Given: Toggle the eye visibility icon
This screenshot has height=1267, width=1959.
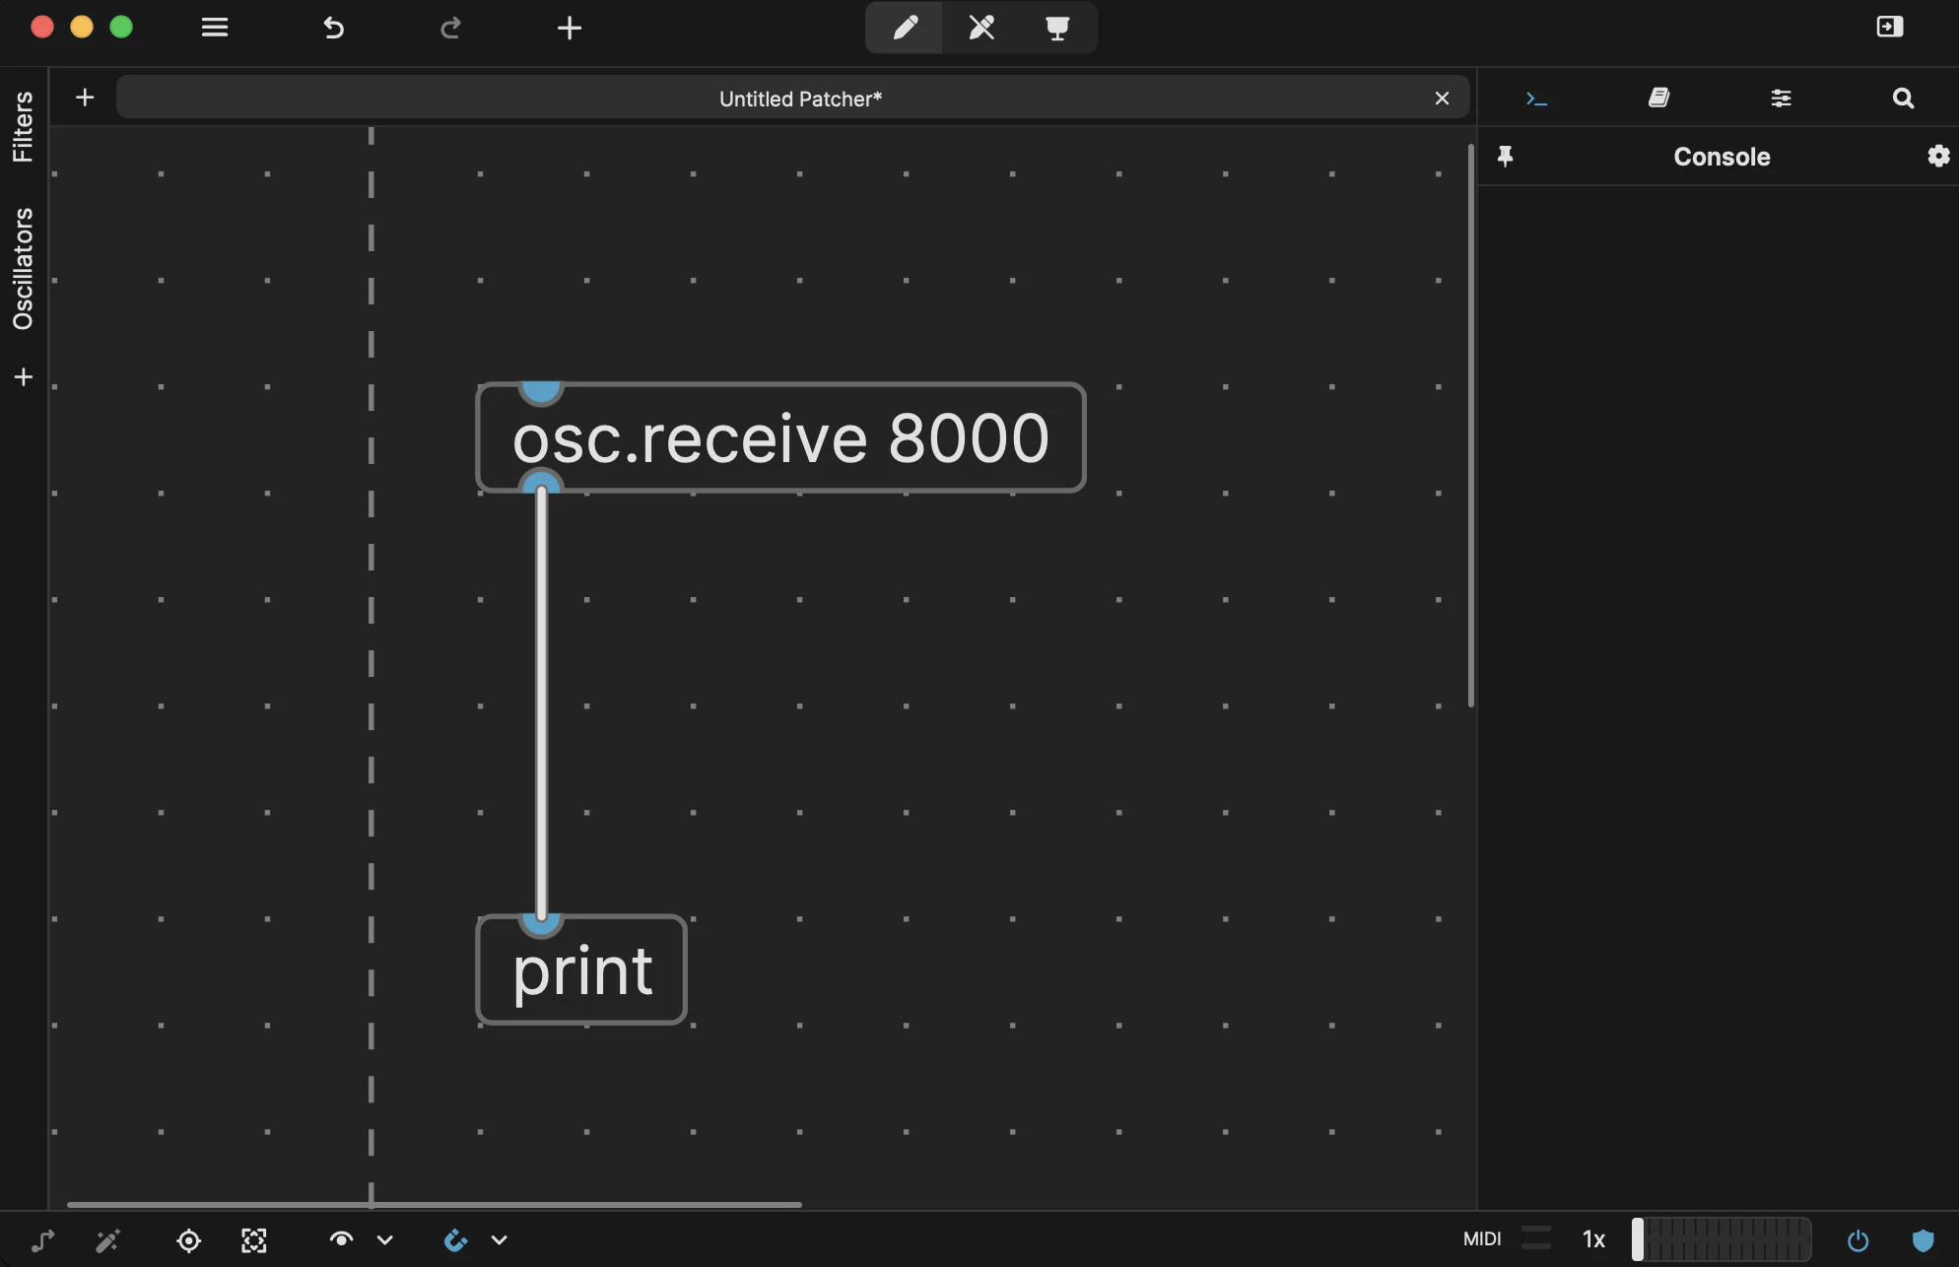Looking at the screenshot, I should point(341,1239).
